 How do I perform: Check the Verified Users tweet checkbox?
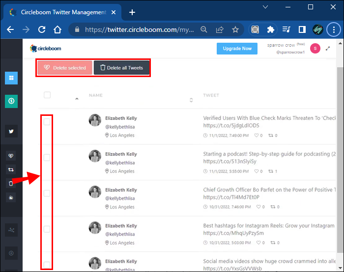[x=47, y=122]
